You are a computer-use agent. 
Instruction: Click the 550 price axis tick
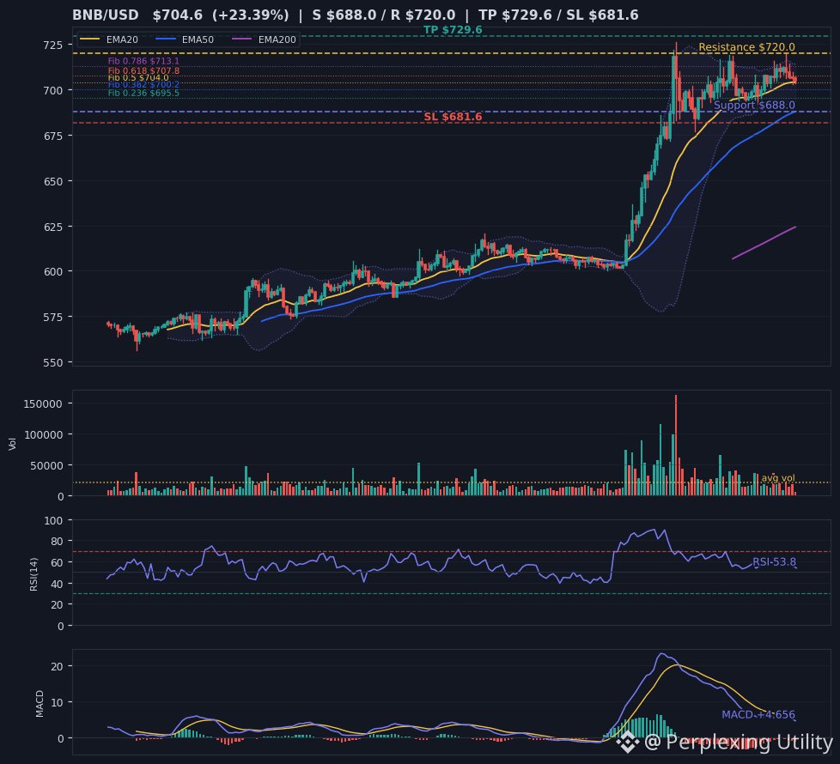tap(53, 362)
